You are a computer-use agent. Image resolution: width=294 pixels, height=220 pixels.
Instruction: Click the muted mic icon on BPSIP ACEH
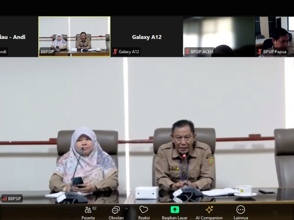[187, 52]
